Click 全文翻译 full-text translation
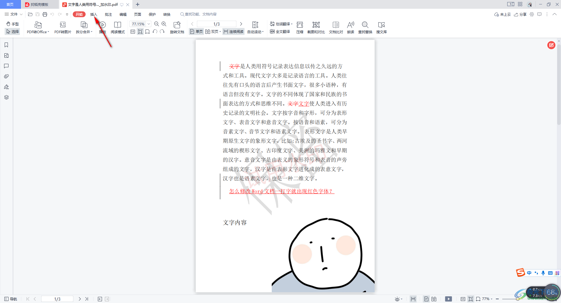This screenshot has height=303, width=561. tap(280, 31)
